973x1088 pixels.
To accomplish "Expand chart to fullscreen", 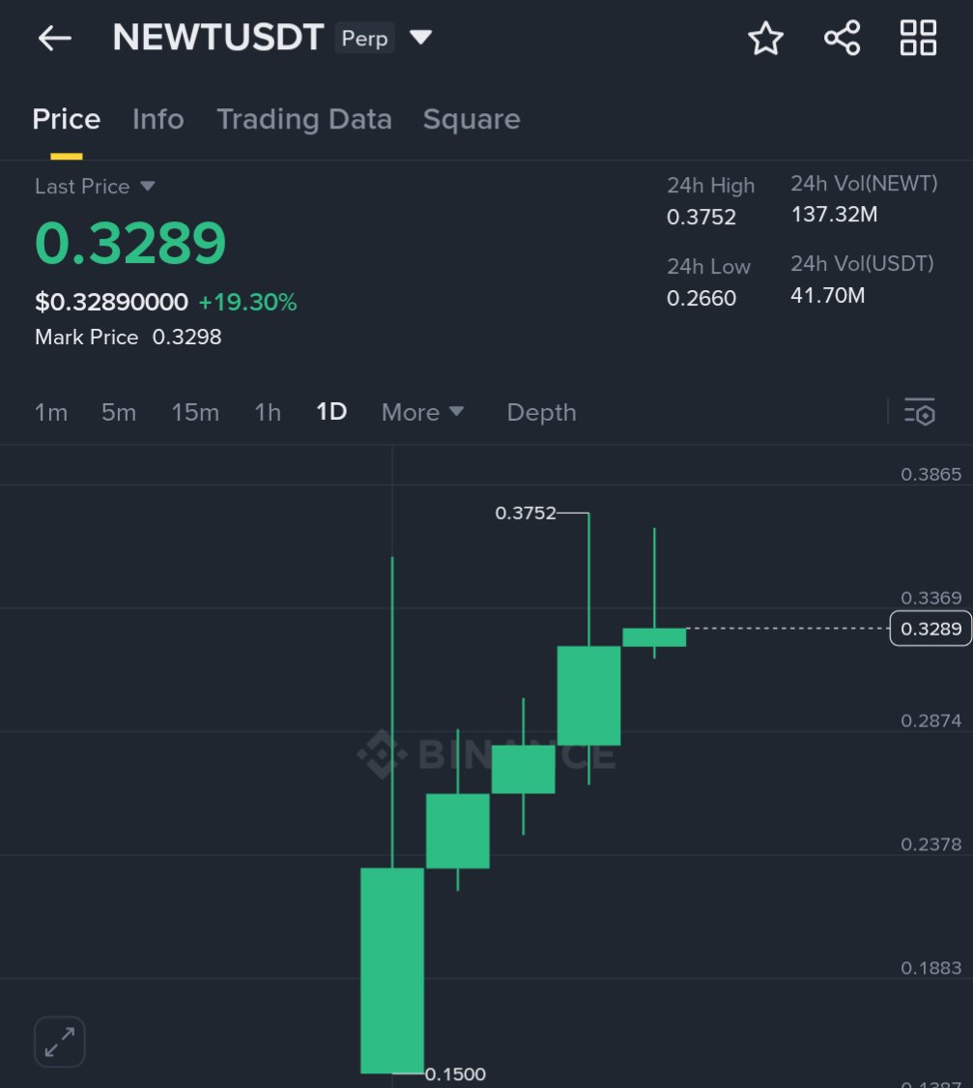I will 60,1042.
